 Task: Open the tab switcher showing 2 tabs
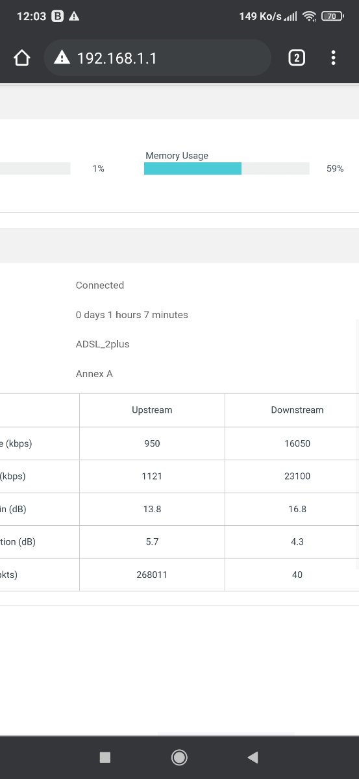[296, 58]
